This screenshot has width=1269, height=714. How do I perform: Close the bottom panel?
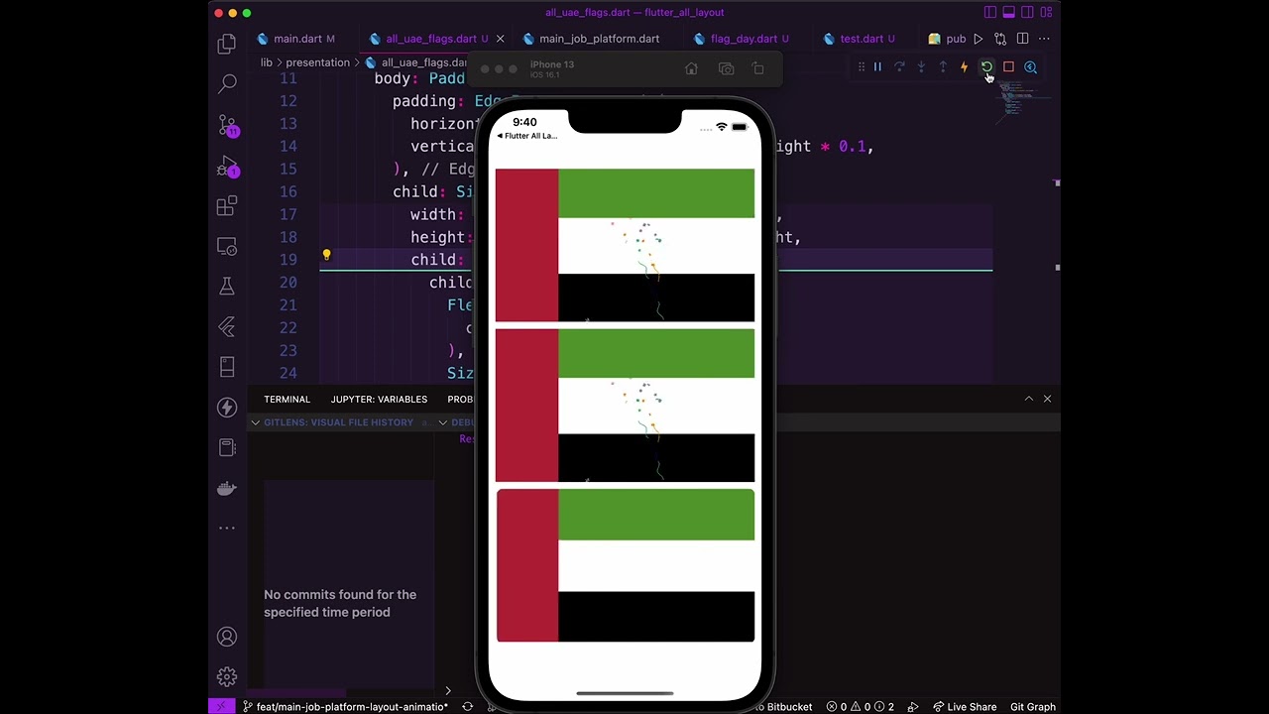[1047, 399]
